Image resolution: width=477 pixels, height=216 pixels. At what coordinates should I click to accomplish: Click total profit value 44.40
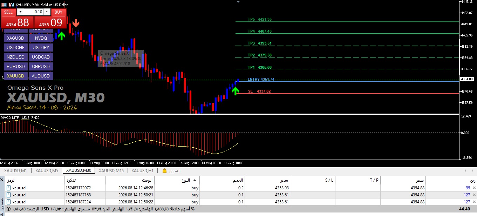[464, 209]
